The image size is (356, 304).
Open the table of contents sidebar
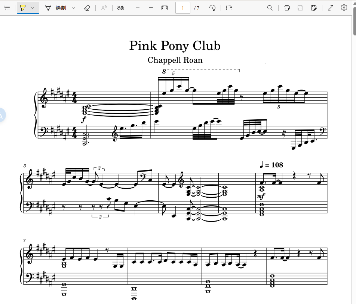click(x=7, y=8)
